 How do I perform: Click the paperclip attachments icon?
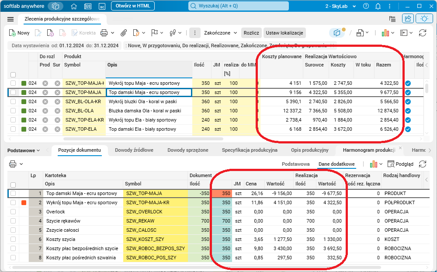click(x=124, y=33)
